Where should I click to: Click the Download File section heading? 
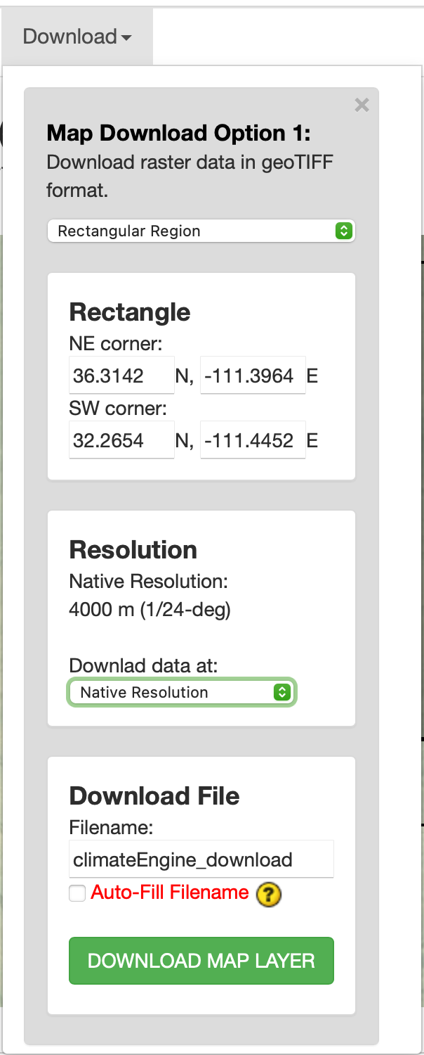click(154, 795)
